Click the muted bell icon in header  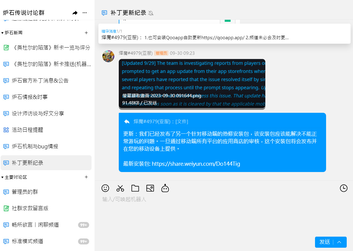(151, 13)
